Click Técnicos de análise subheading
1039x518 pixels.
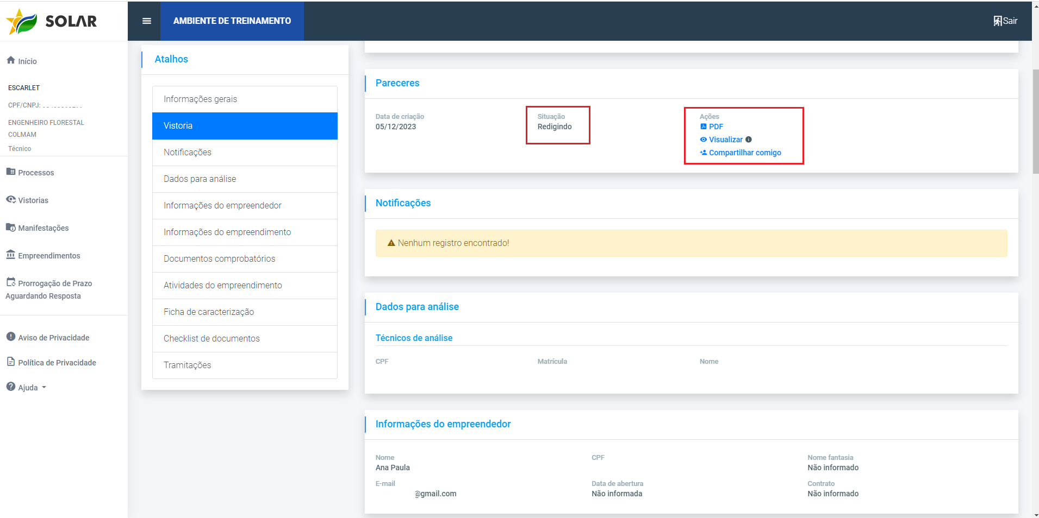click(414, 338)
